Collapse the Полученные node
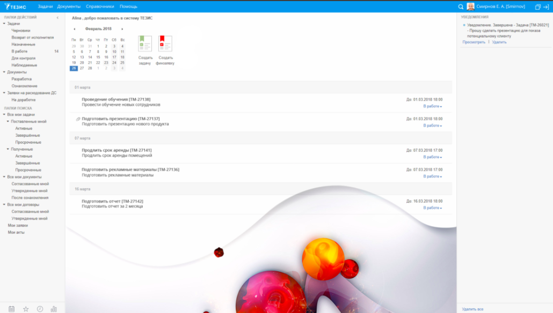The width and height of the screenshot is (553, 313). (x=8, y=150)
